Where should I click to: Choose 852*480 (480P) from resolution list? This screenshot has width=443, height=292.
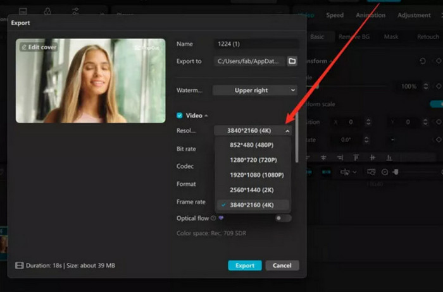[252, 145]
